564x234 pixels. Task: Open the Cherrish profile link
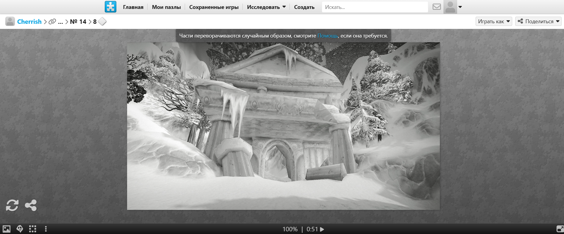pyautogui.click(x=29, y=22)
